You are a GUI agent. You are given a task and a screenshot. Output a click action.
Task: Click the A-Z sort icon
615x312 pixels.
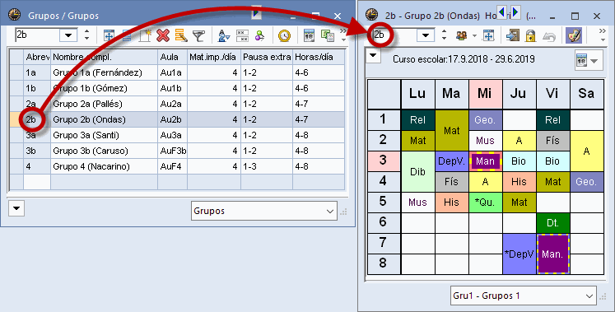pos(224,35)
